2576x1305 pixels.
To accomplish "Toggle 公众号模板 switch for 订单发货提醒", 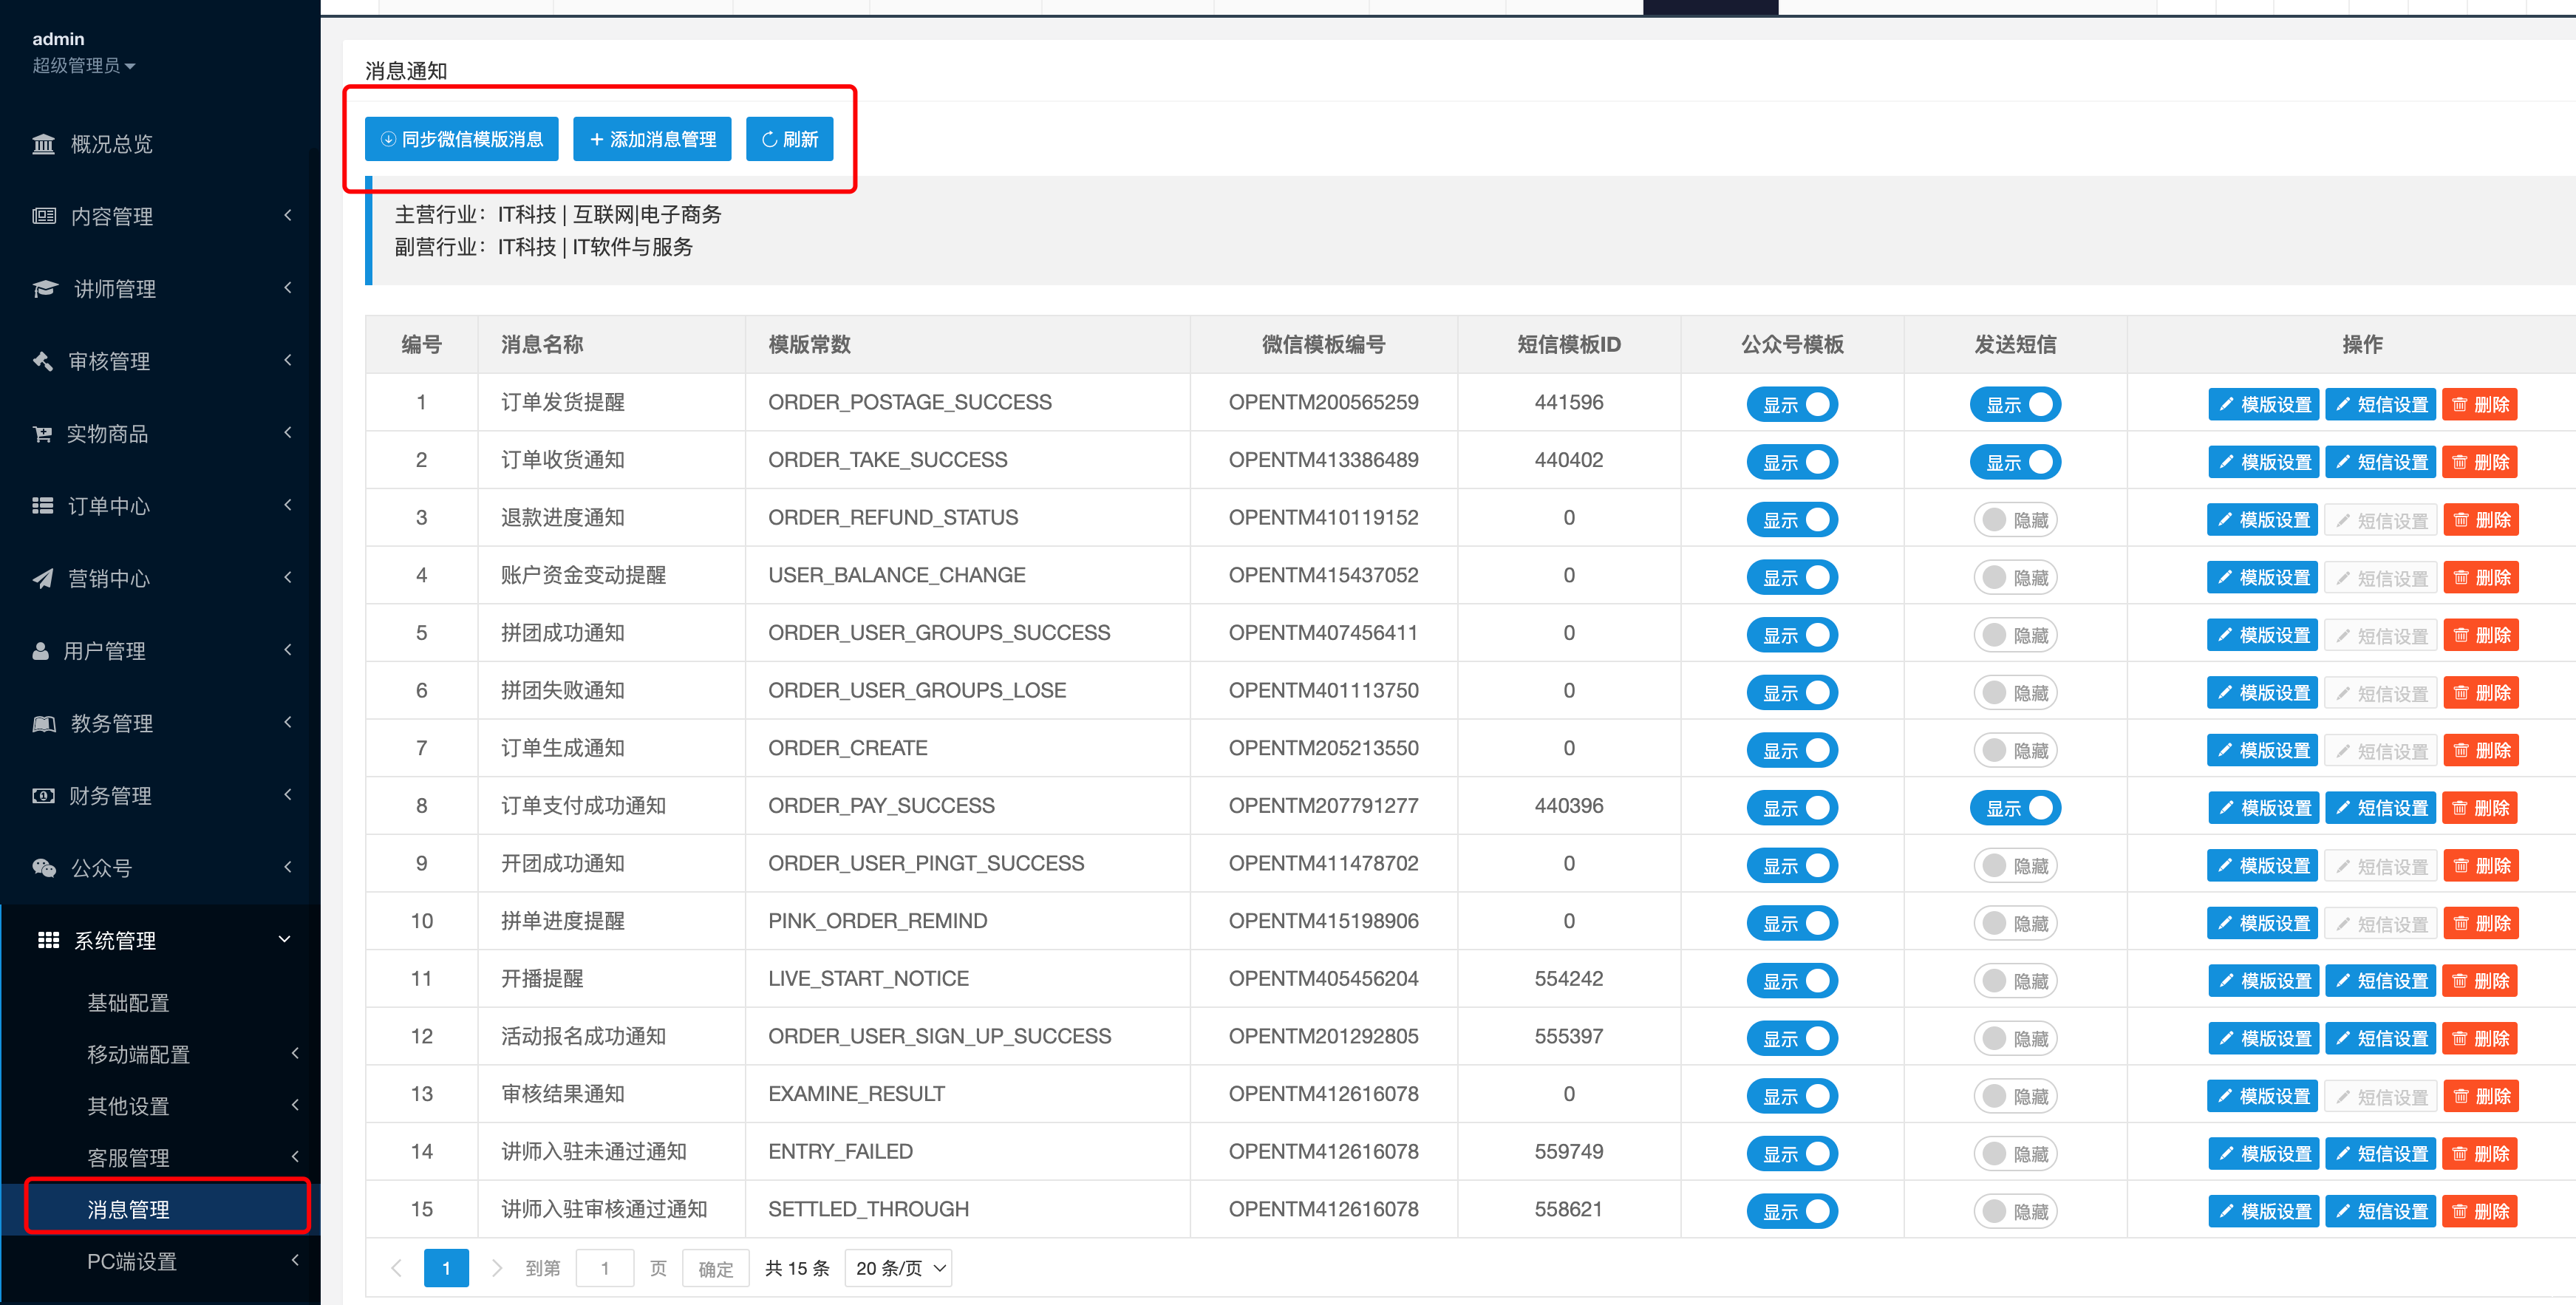I will coord(1791,404).
